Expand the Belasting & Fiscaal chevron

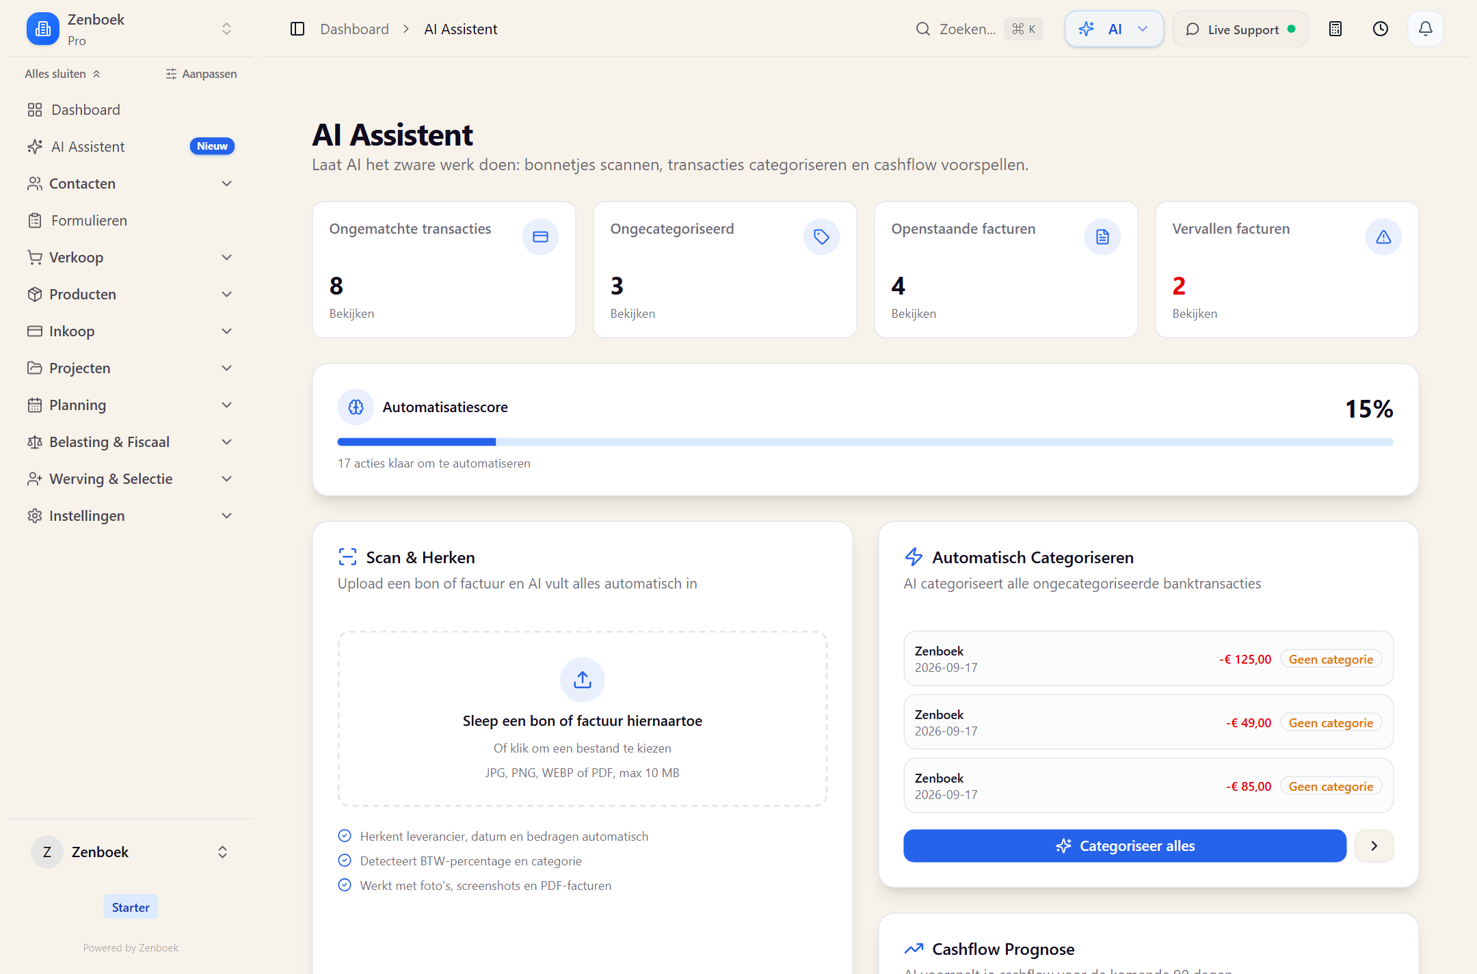tap(227, 442)
